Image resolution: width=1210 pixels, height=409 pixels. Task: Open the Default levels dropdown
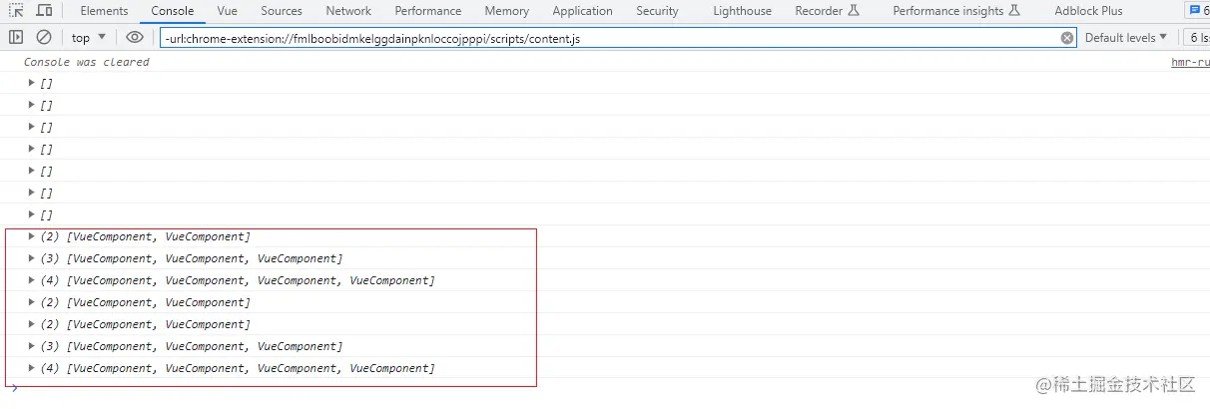click(1126, 38)
